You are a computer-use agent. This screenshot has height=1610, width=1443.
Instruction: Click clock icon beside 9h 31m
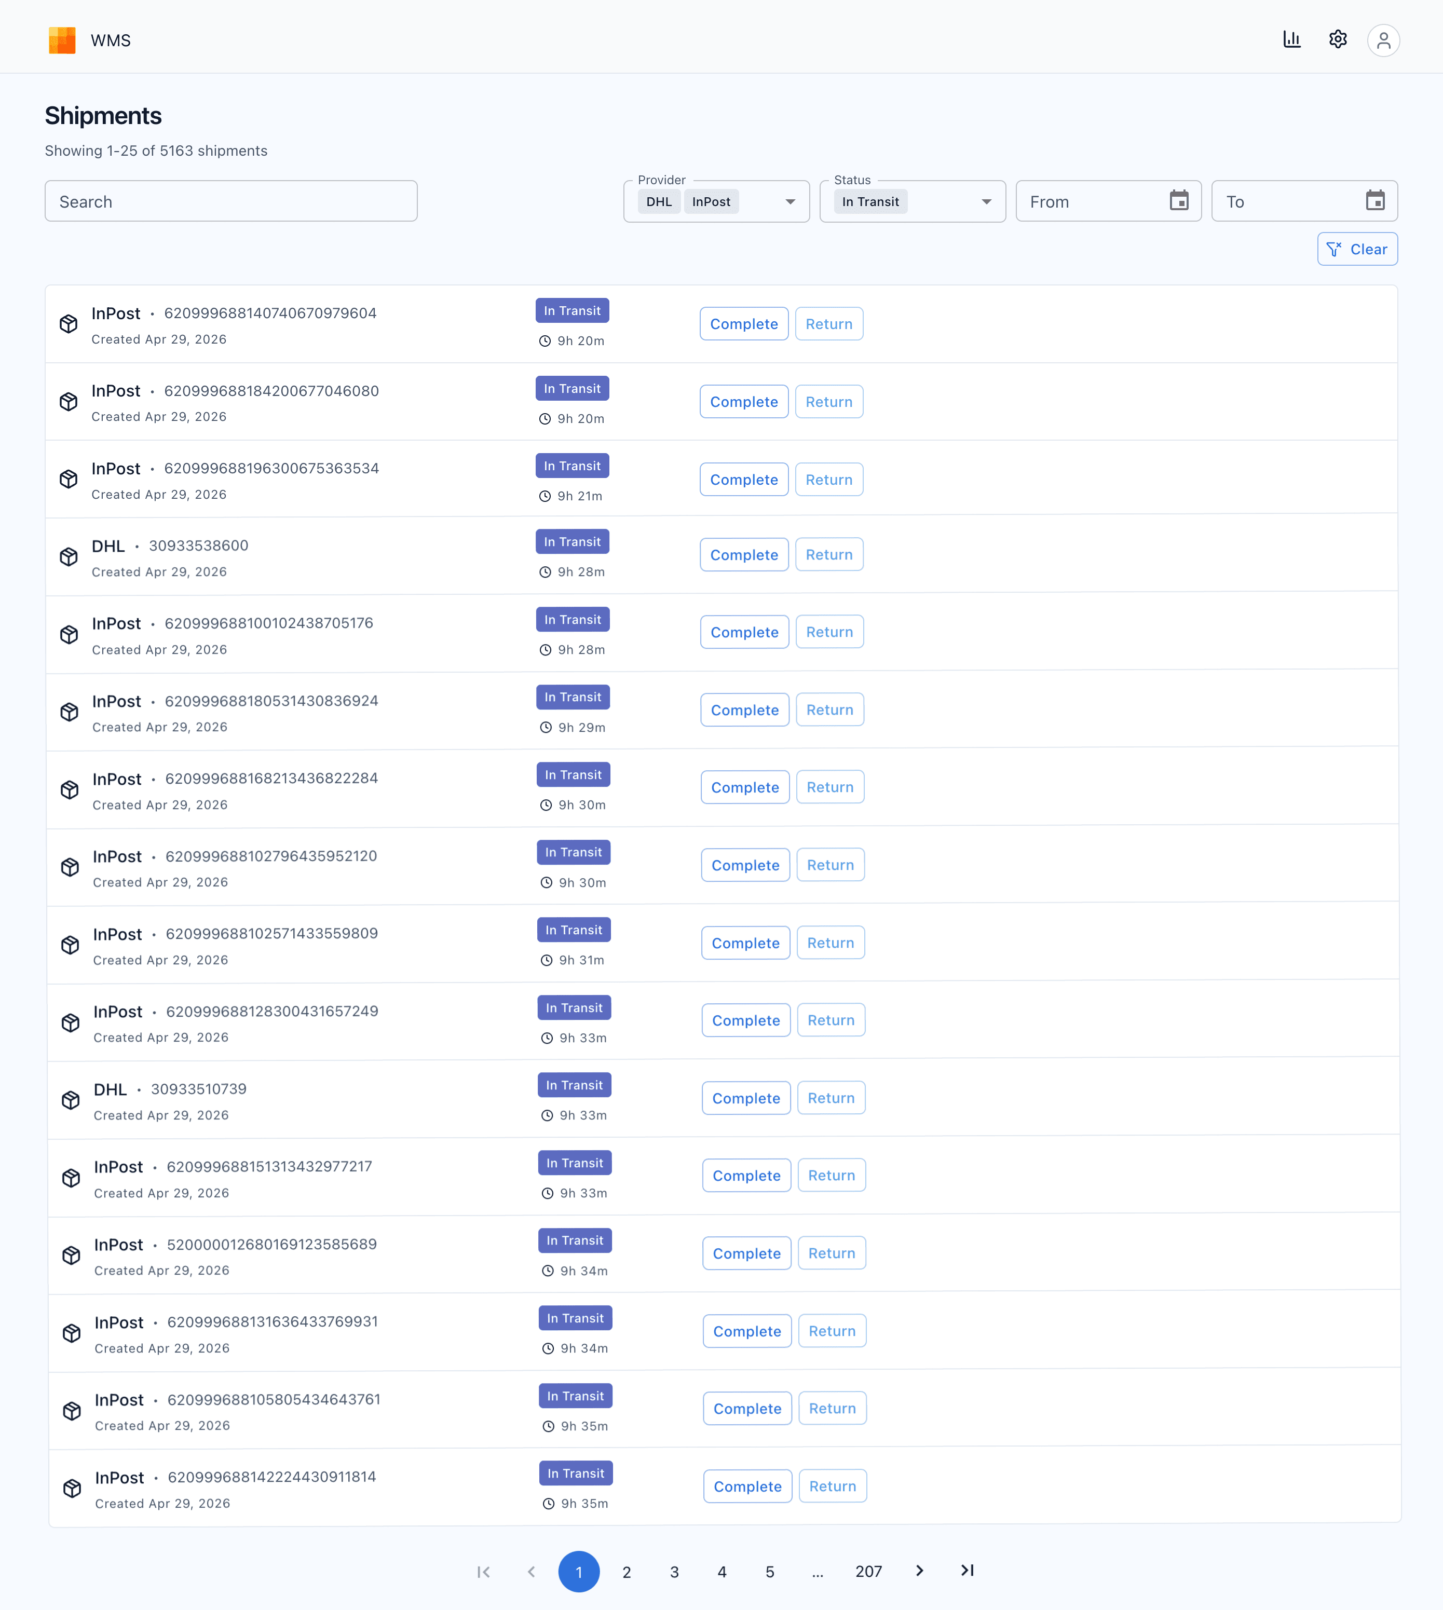546,961
